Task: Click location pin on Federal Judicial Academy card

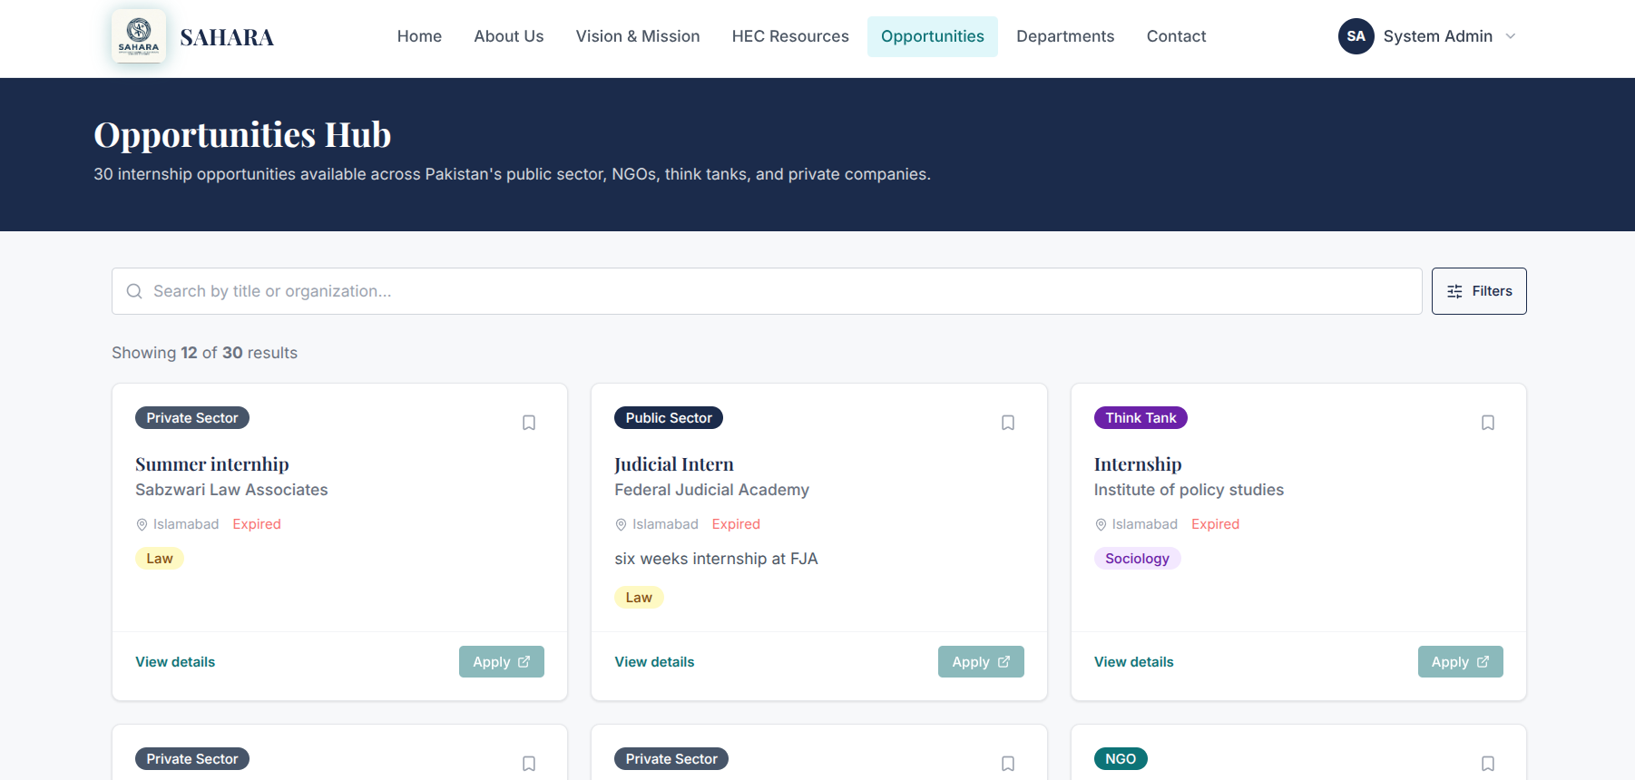Action: tap(621, 524)
